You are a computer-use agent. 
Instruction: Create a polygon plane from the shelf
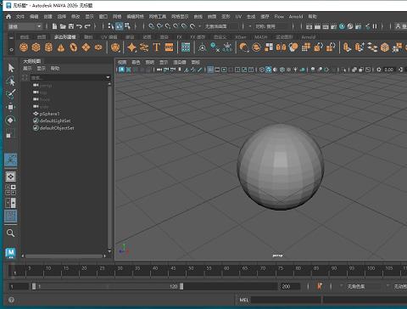pyautogui.click(x=86, y=48)
